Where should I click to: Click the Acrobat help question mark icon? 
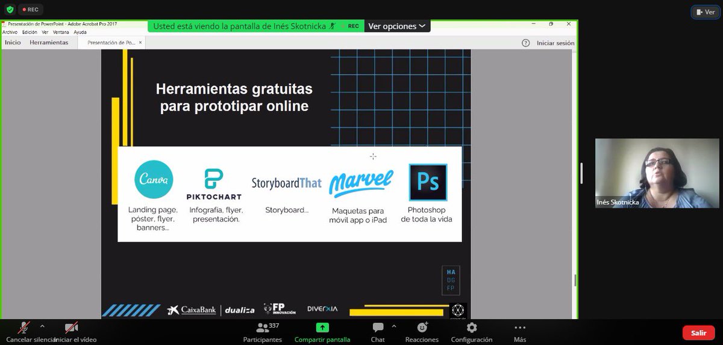(x=525, y=43)
